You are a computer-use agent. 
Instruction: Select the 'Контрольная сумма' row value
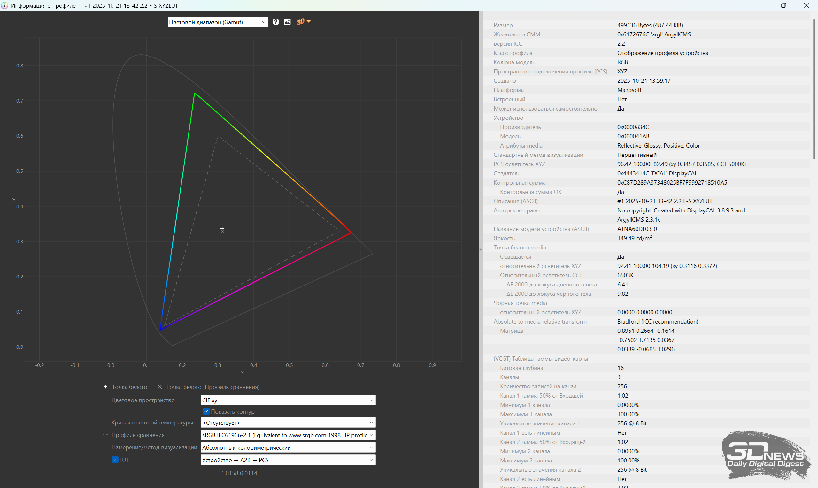point(672,182)
